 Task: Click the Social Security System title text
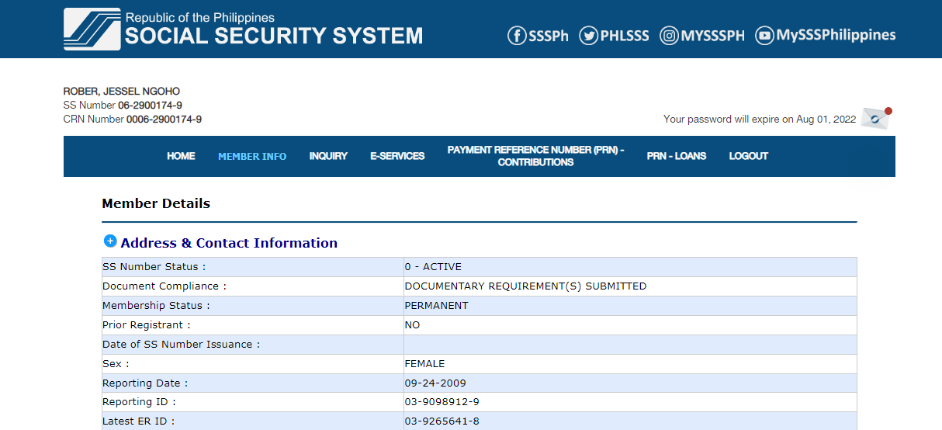pyautogui.click(x=274, y=36)
